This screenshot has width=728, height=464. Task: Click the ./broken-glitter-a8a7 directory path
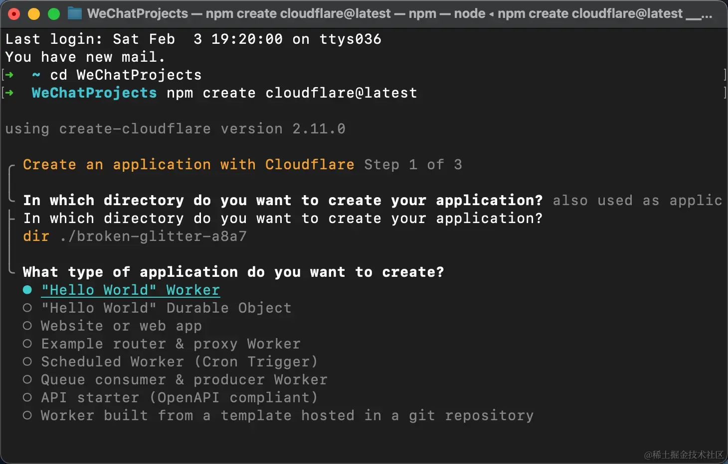[153, 236]
